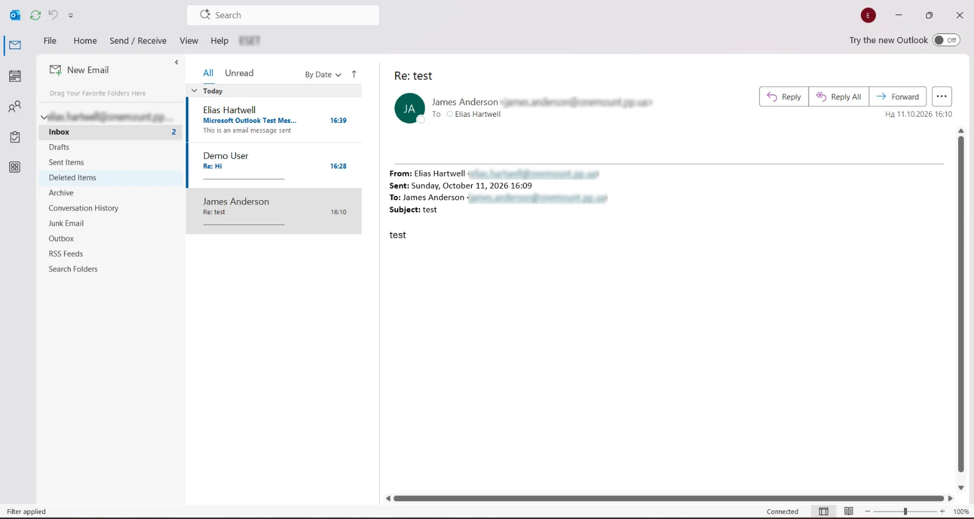Customize Quick Access Toolbar dropdown arrow

71,16
